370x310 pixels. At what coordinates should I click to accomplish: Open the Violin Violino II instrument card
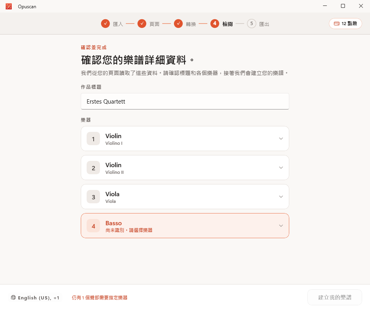185,168
